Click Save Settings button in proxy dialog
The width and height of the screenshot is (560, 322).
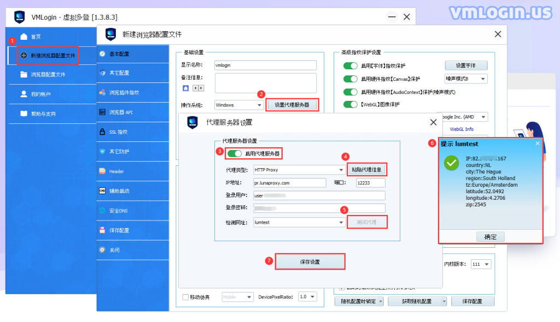tap(310, 262)
